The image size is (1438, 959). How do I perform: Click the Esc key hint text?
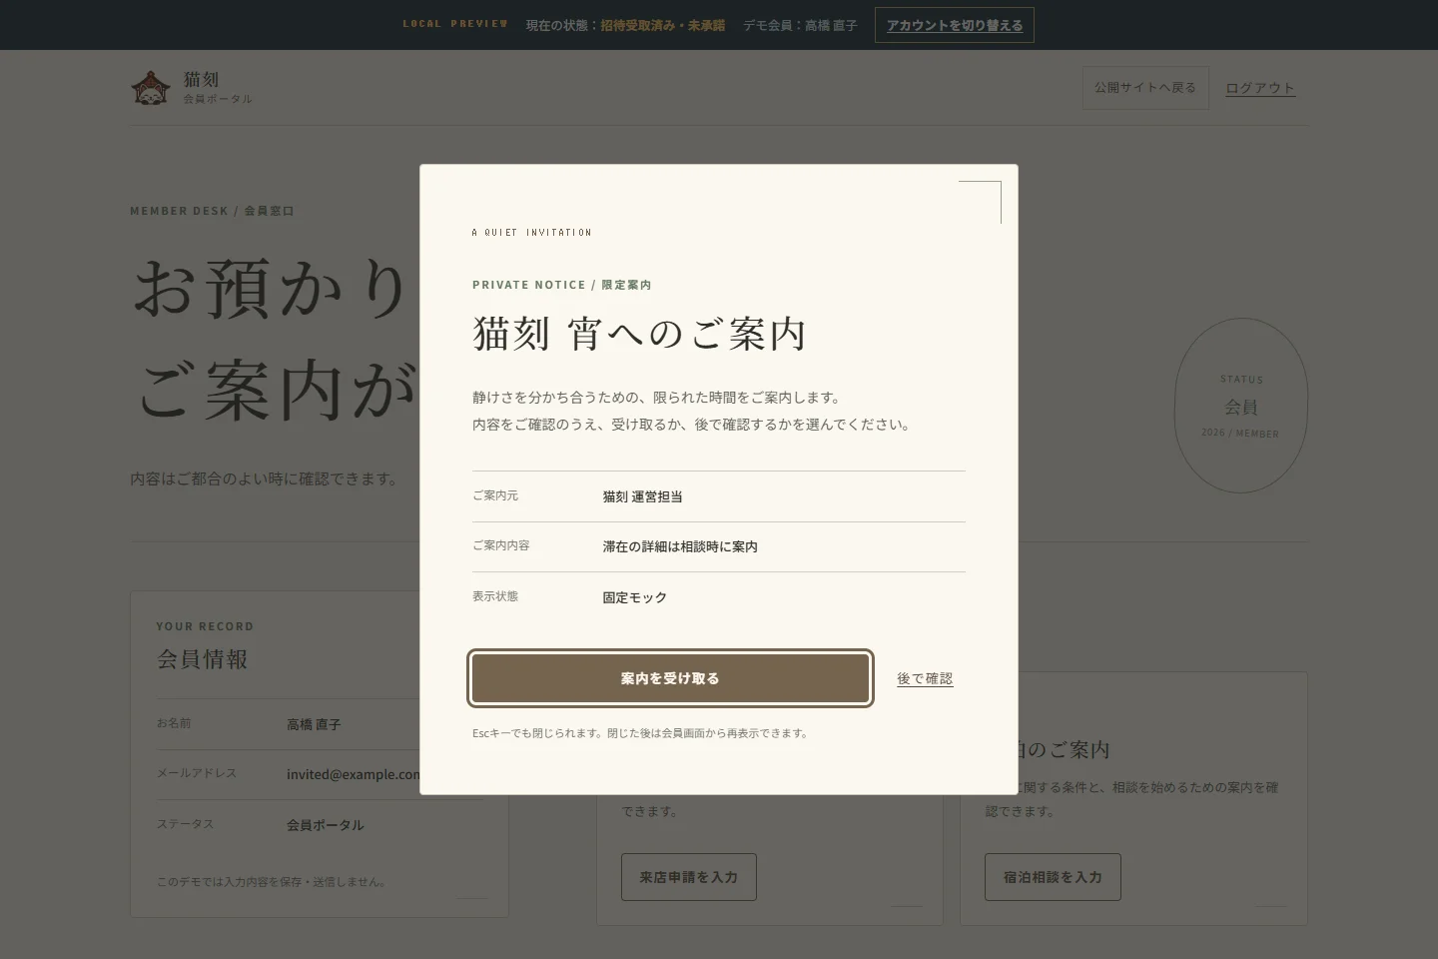(x=640, y=733)
